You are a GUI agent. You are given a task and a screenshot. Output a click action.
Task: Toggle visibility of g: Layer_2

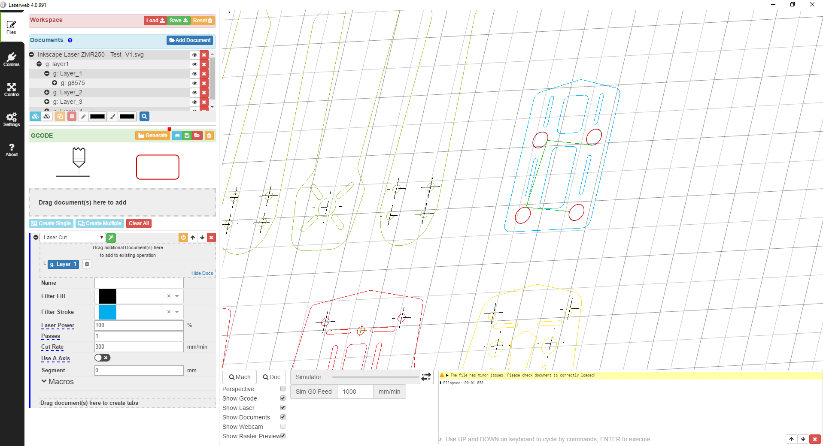click(194, 93)
